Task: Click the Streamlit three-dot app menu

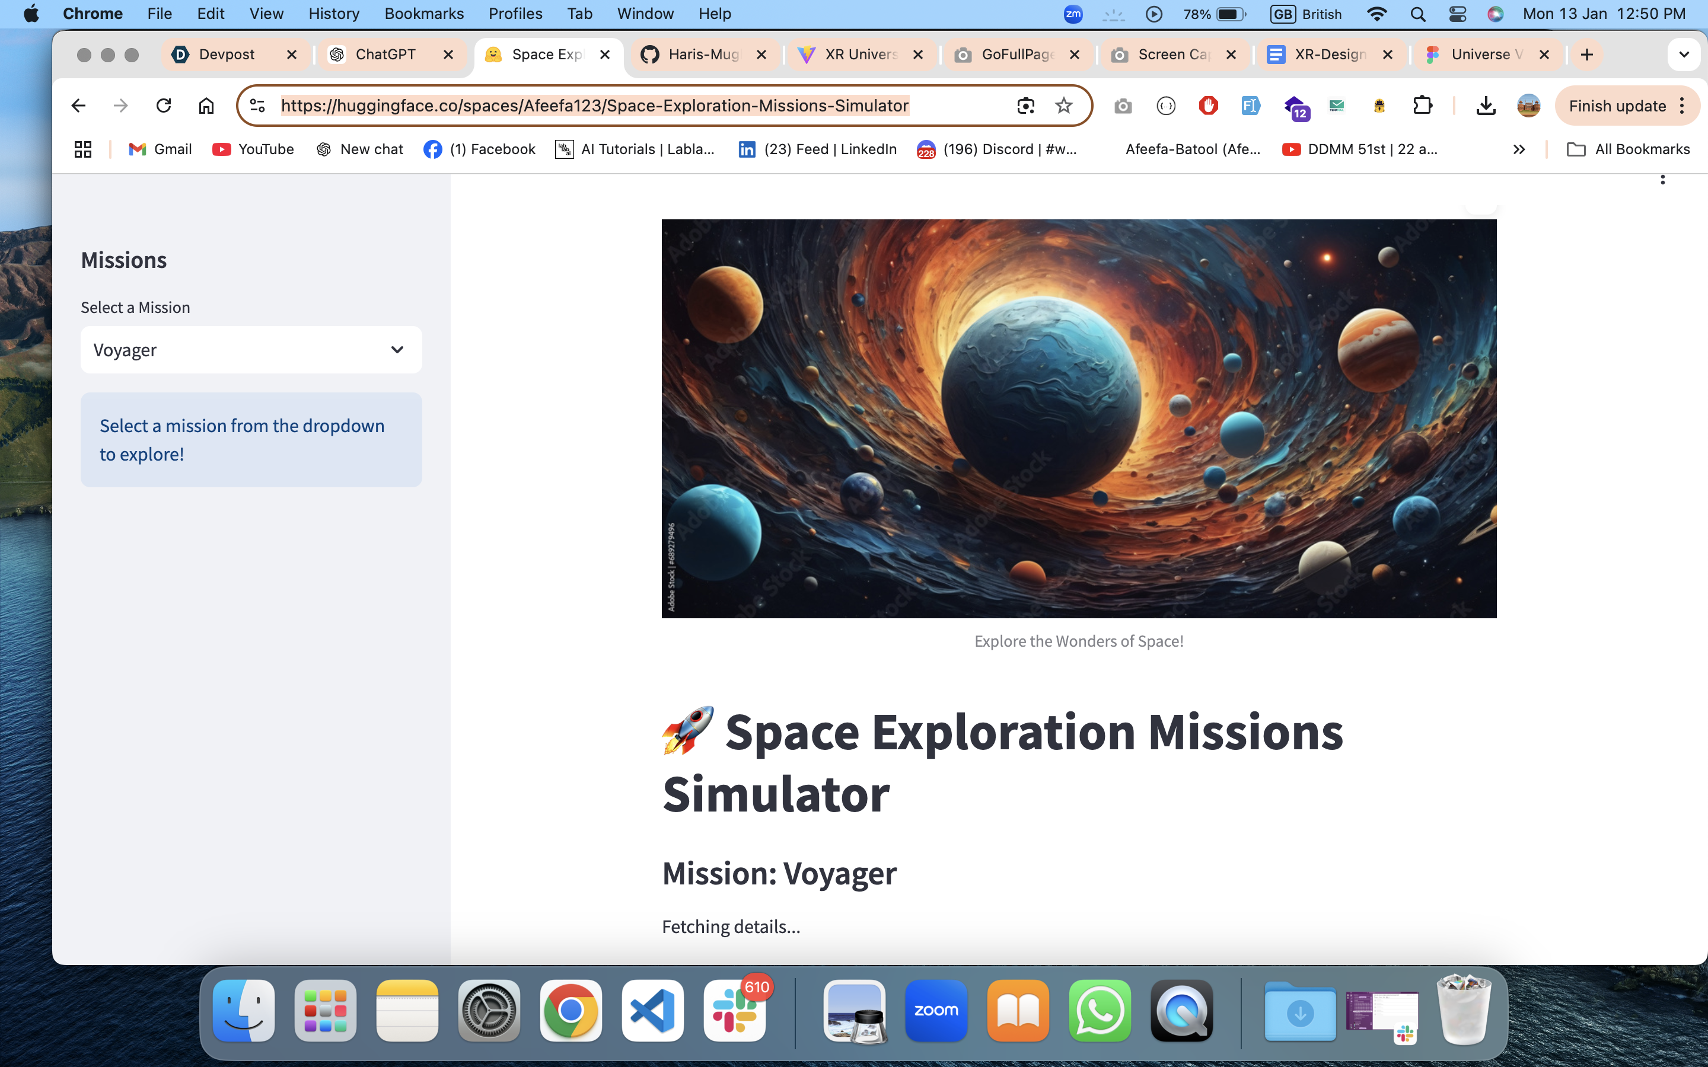Action: coord(1662,180)
